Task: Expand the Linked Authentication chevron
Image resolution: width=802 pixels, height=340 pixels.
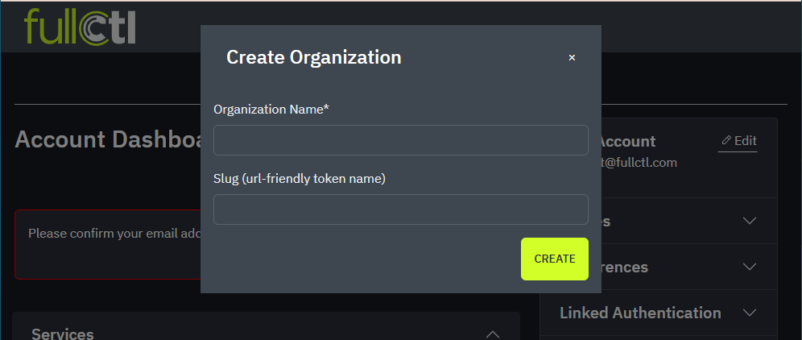Action: click(x=750, y=313)
